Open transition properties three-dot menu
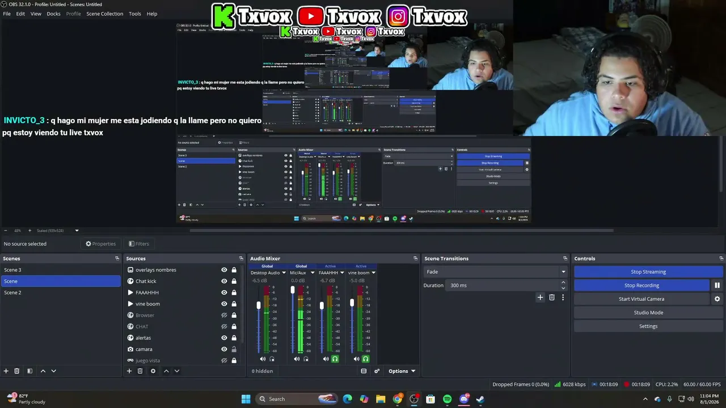Image resolution: width=726 pixels, height=408 pixels. [x=563, y=297]
